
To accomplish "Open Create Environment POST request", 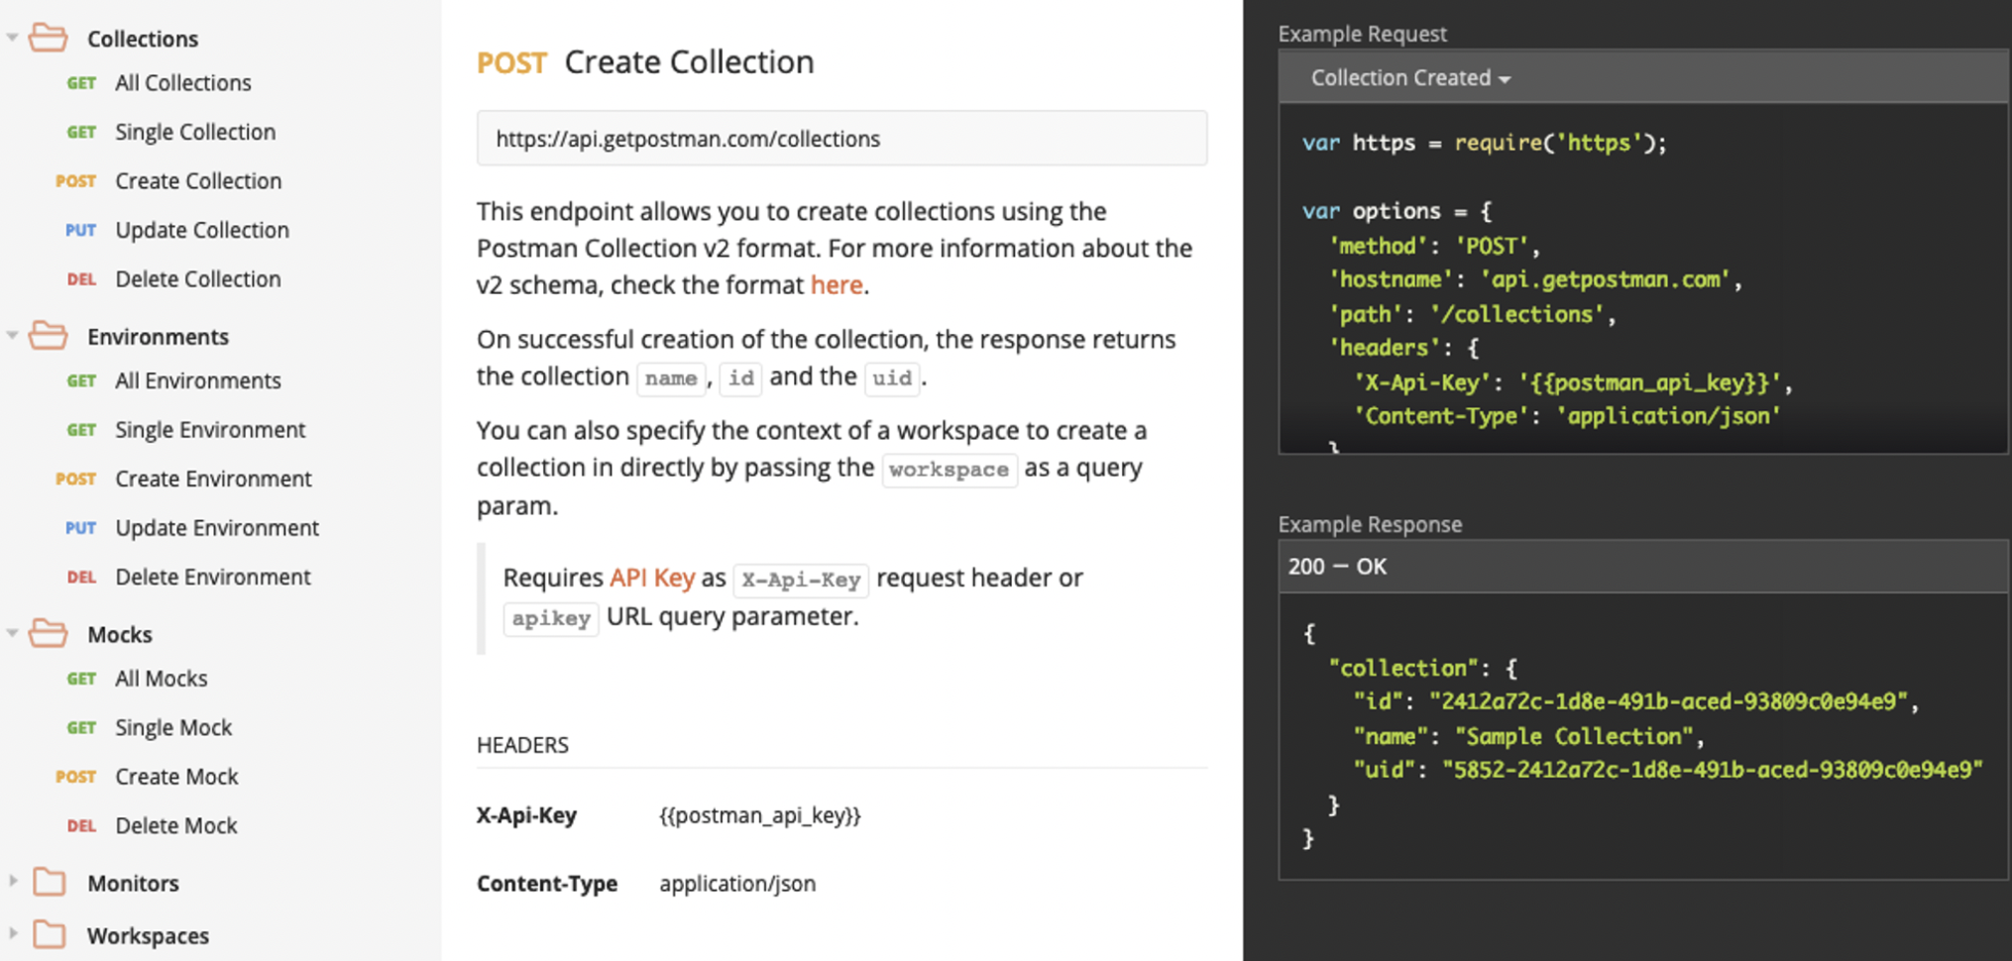I will pyautogui.click(x=213, y=479).
